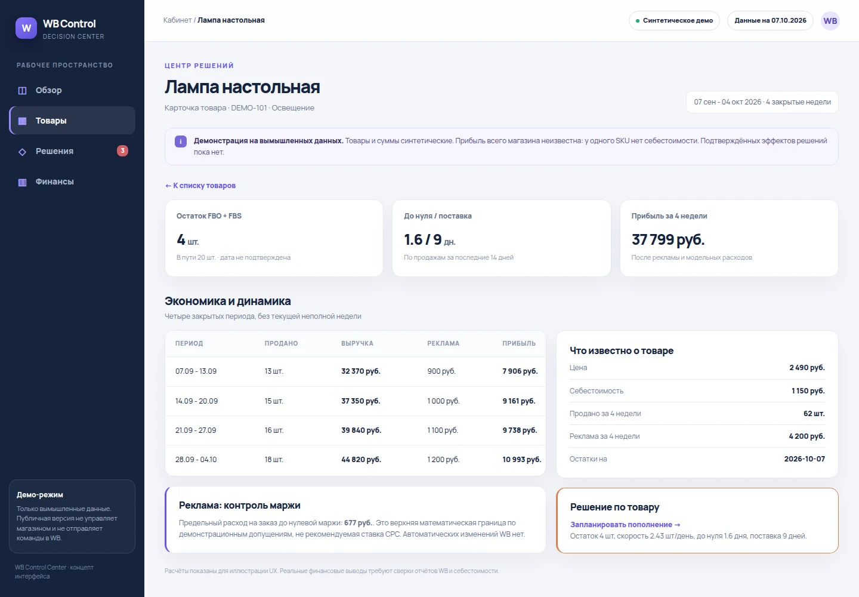Click the Решения diamond icon
859x597 pixels.
pyautogui.click(x=23, y=152)
